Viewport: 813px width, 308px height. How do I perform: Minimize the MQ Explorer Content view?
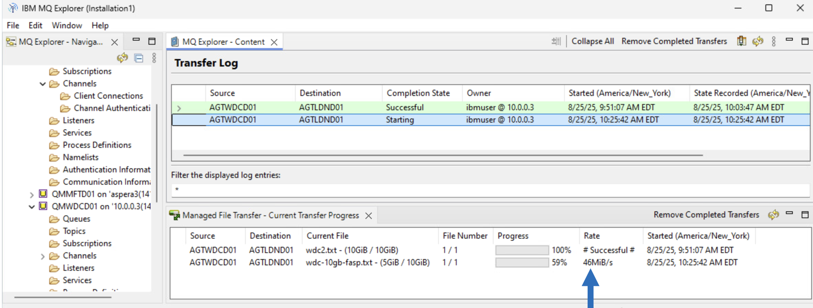789,40
